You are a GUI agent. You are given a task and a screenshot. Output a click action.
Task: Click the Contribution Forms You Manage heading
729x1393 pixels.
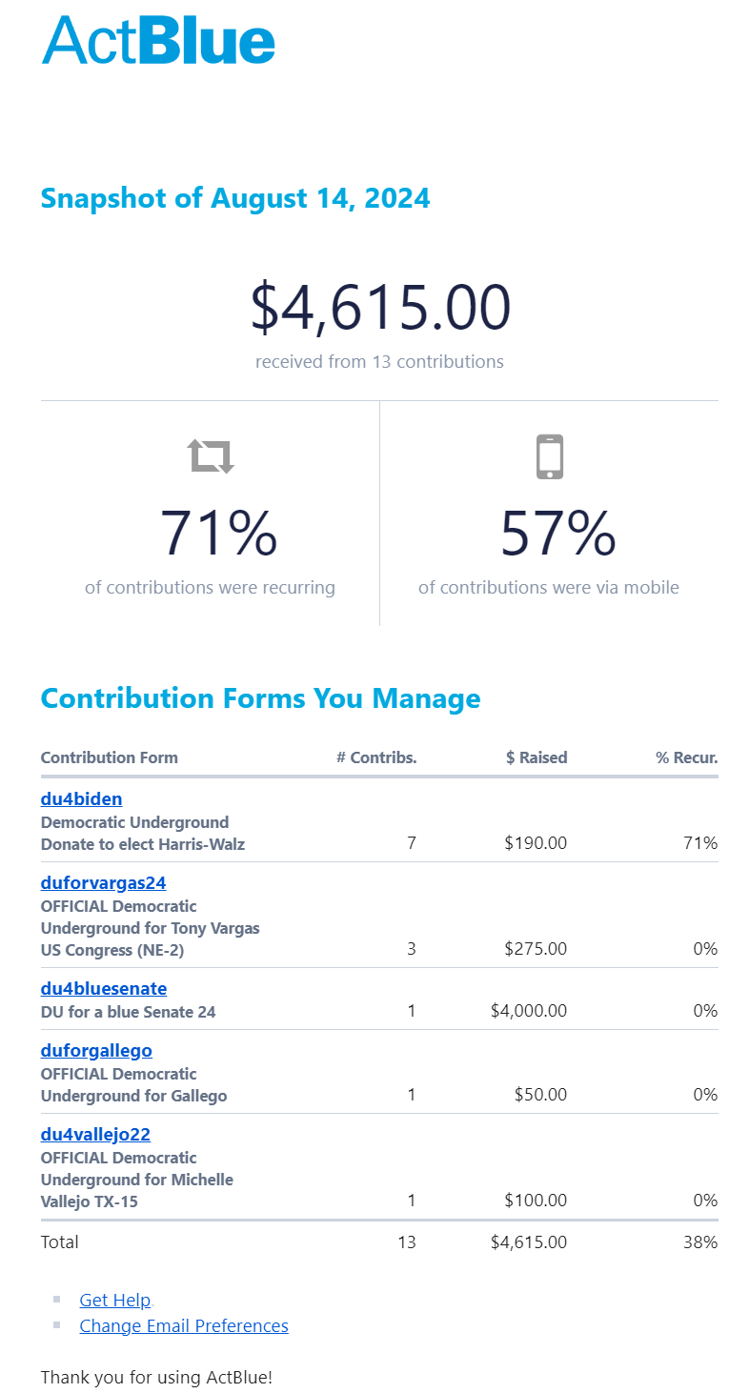pos(260,698)
